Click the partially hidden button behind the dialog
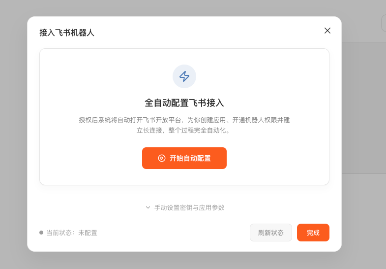The height and width of the screenshot is (269, 386). coord(383,23)
